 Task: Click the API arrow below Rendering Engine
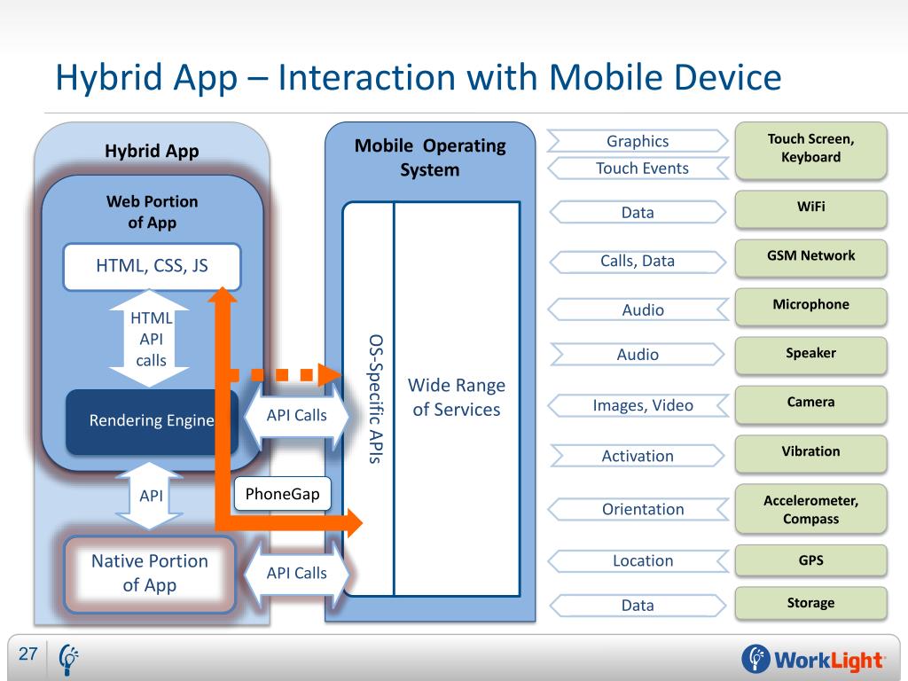point(149,496)
